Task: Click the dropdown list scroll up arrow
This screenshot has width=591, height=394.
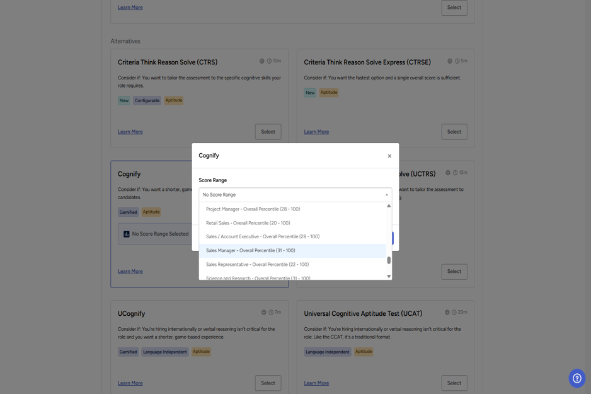Action: tap(389, 206)
